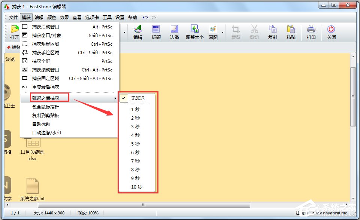Click the 复制 (Copy) toolbar icon
The image size is (360, 220).
[273, 32]
